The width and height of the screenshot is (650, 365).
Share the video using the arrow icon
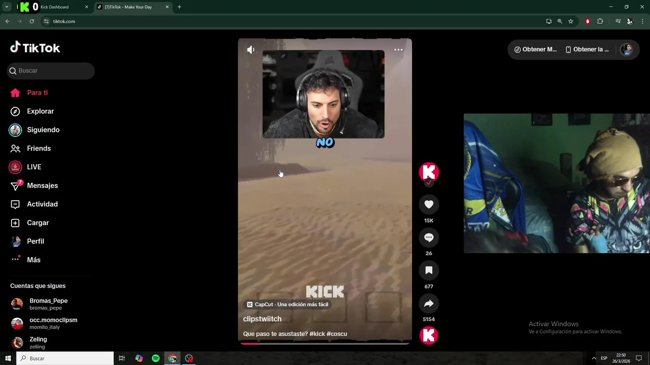pos(429,303)
